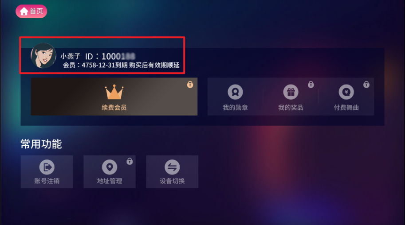This screenshot has height=225, width=405.
Task: Click the gold crown icon
Action: (114, 92)
